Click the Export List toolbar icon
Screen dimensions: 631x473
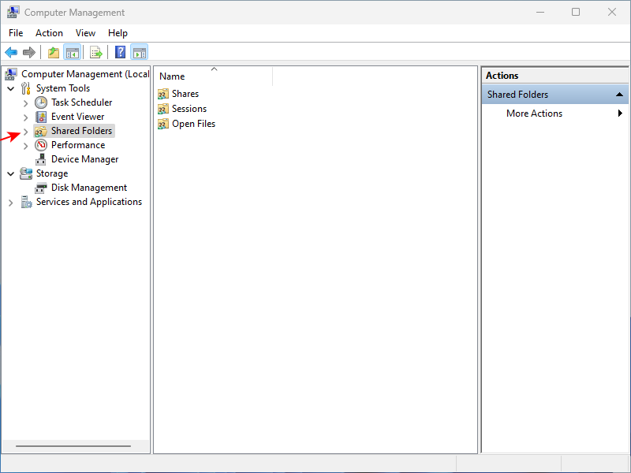click(x=96, y=52)
